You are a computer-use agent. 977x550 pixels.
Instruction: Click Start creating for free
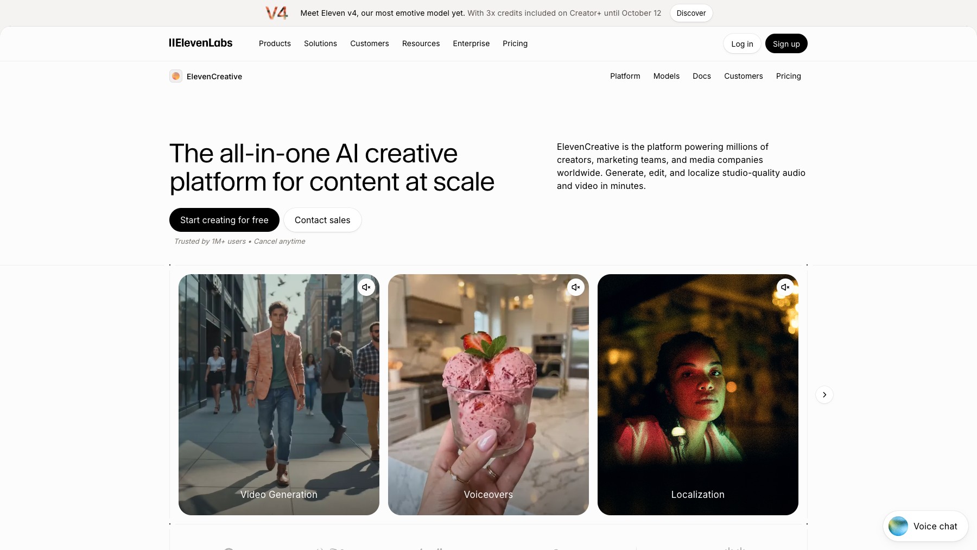[x=224, y=220]
